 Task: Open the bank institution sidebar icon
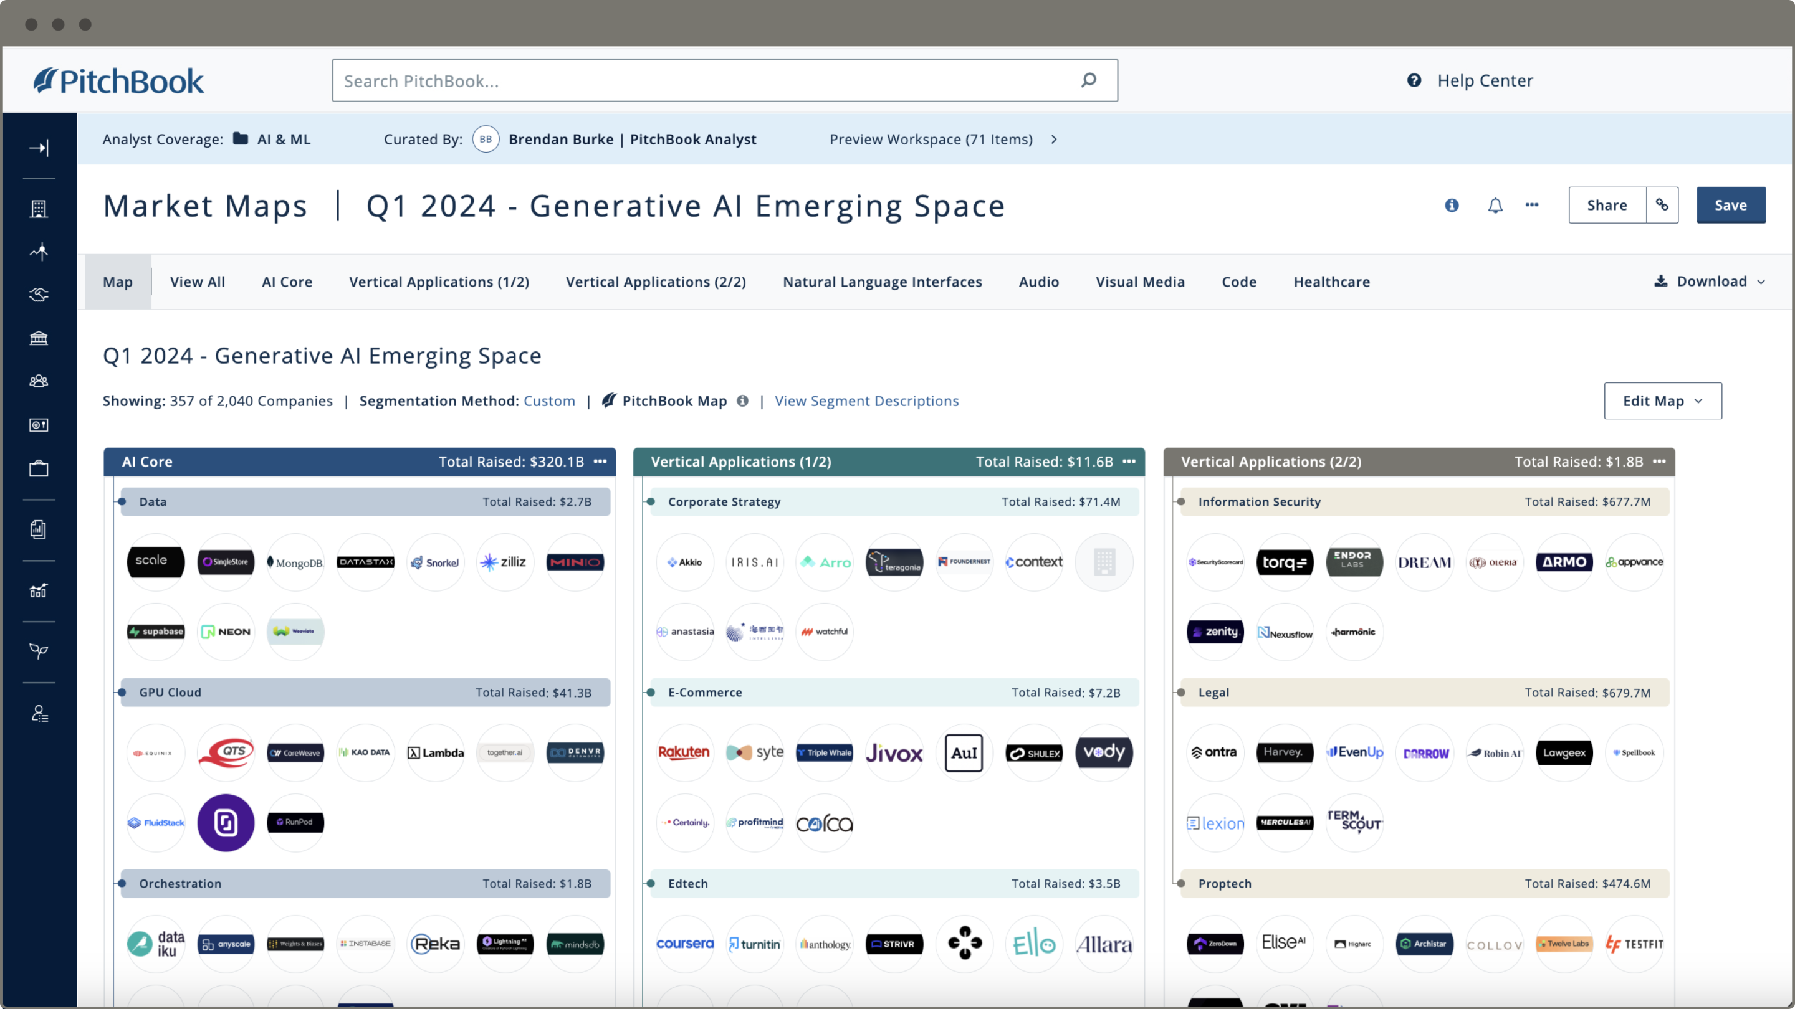click(39, 338)
